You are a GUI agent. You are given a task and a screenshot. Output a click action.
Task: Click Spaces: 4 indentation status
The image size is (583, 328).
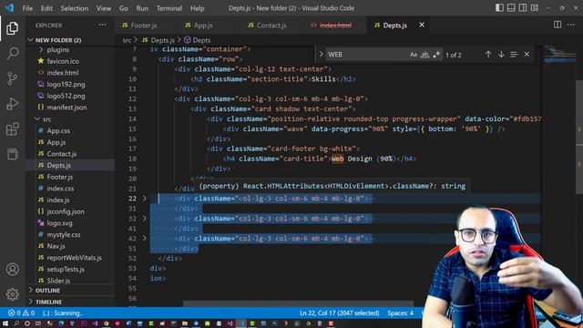[x=400, y=313]
